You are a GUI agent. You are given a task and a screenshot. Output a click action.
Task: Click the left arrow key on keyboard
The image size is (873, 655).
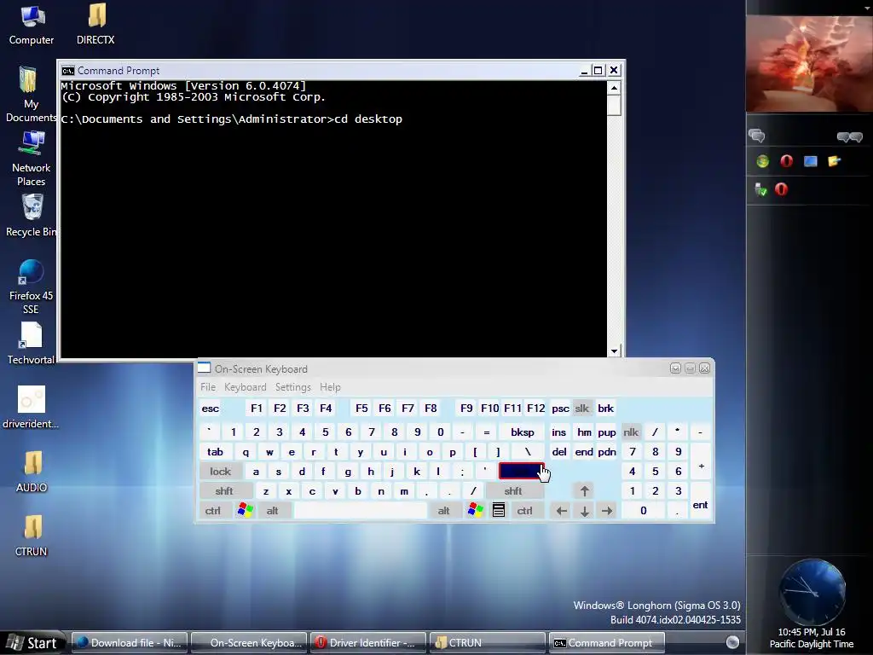pyautogui.click(x=562, y=510)
